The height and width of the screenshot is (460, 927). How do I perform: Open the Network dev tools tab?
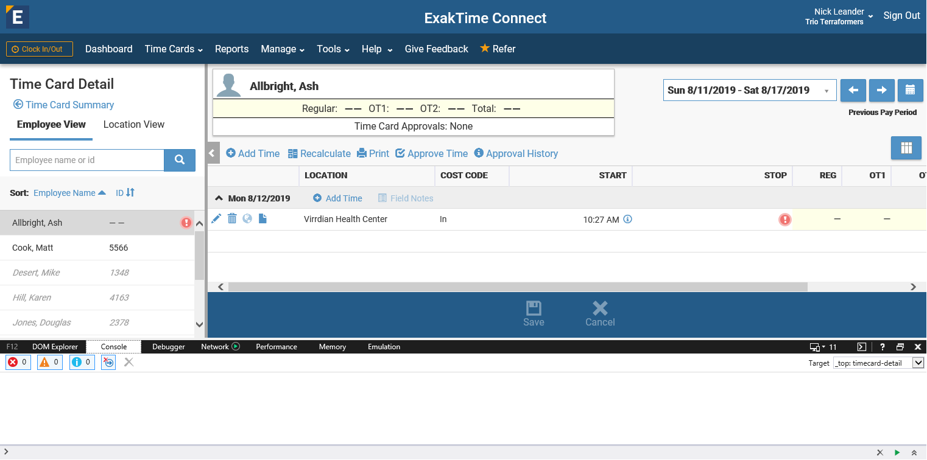coord(220,347)
